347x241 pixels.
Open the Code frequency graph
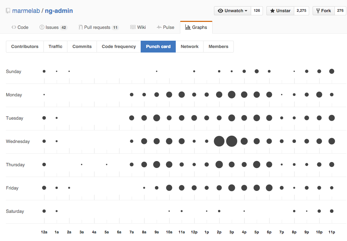click(x=118, y=47)
